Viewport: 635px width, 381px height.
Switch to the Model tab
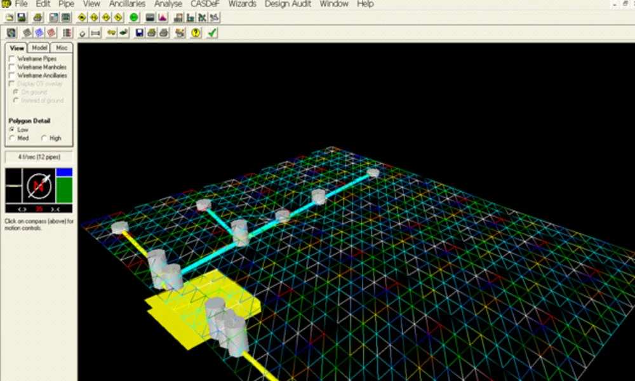pos(39,48)
